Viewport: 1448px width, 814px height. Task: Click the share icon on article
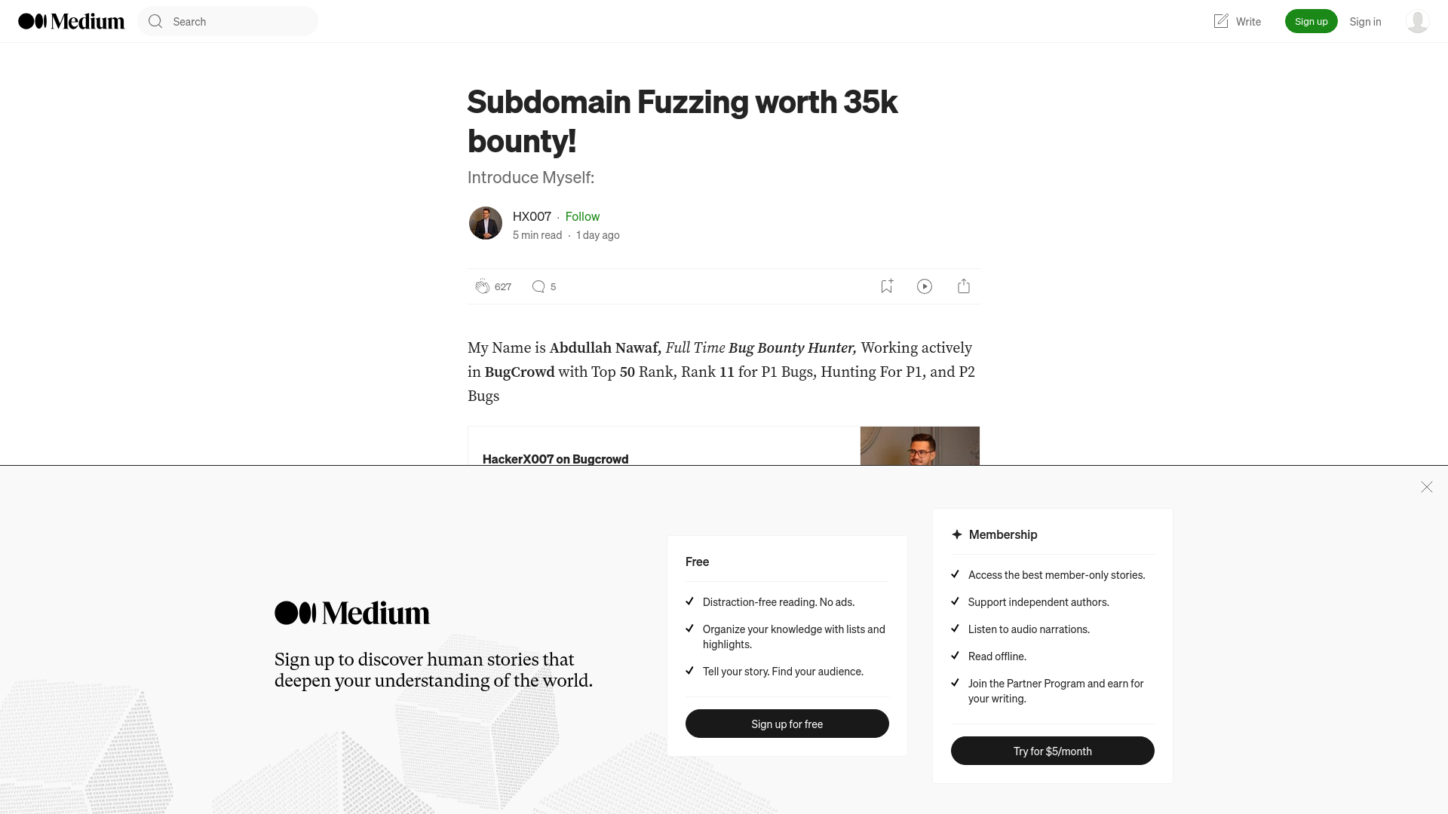964,286
